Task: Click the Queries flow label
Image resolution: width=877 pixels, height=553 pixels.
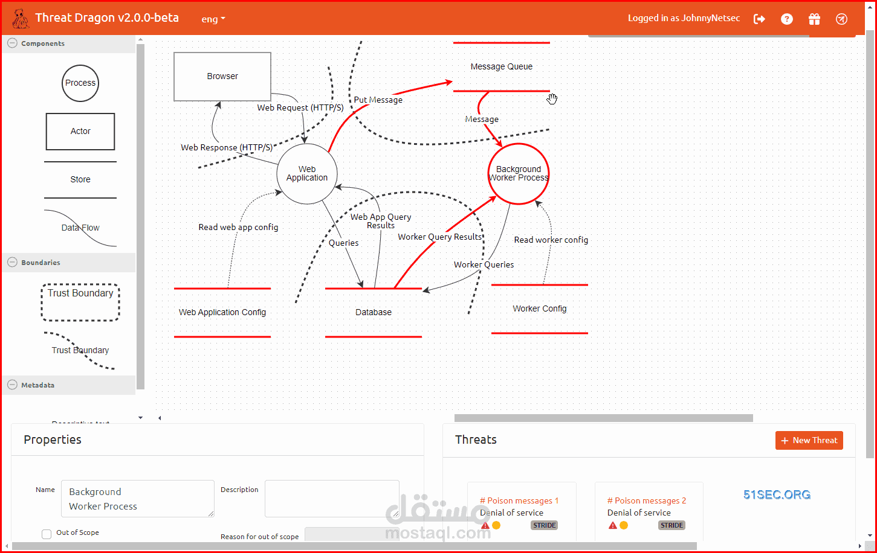Action: 344,243
